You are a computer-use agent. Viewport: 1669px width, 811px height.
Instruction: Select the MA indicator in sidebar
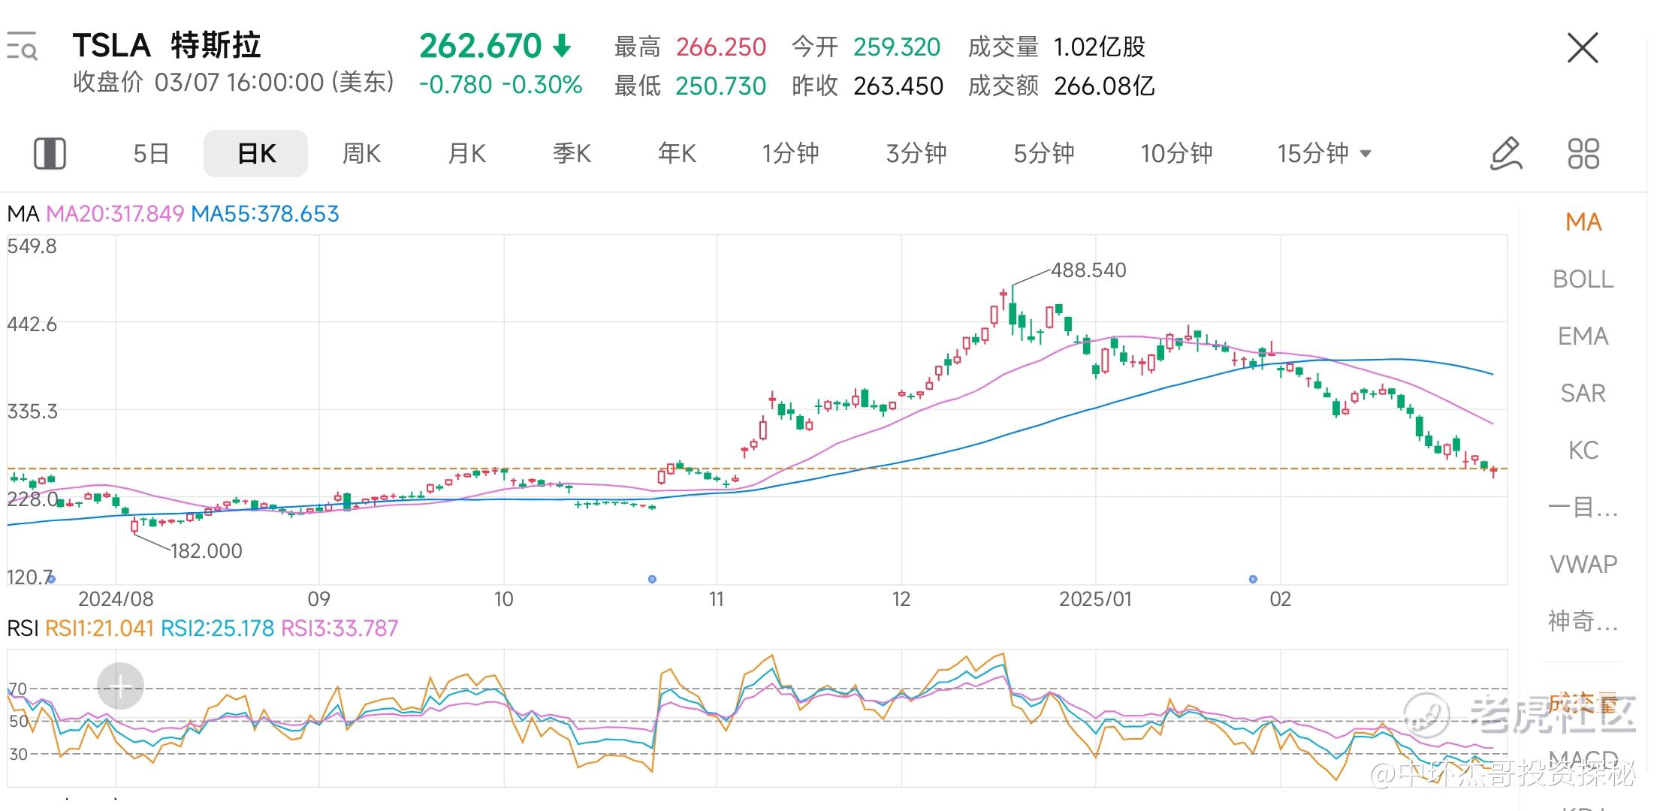pos(1583,222)
